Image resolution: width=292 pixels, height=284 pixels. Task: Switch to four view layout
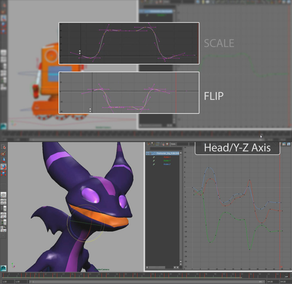coord(3,202)
